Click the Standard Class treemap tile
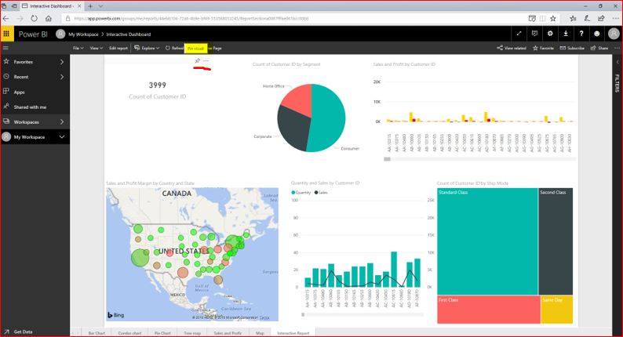 coord(487,241)
